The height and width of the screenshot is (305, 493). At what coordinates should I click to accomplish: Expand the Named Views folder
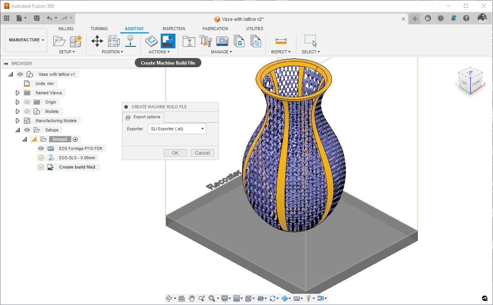coord(17,93)
